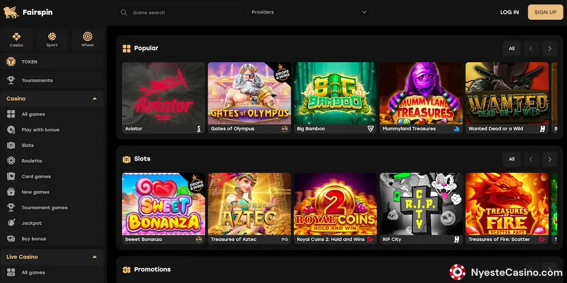Select Slots in the sidebar menu

coord(27,145)
